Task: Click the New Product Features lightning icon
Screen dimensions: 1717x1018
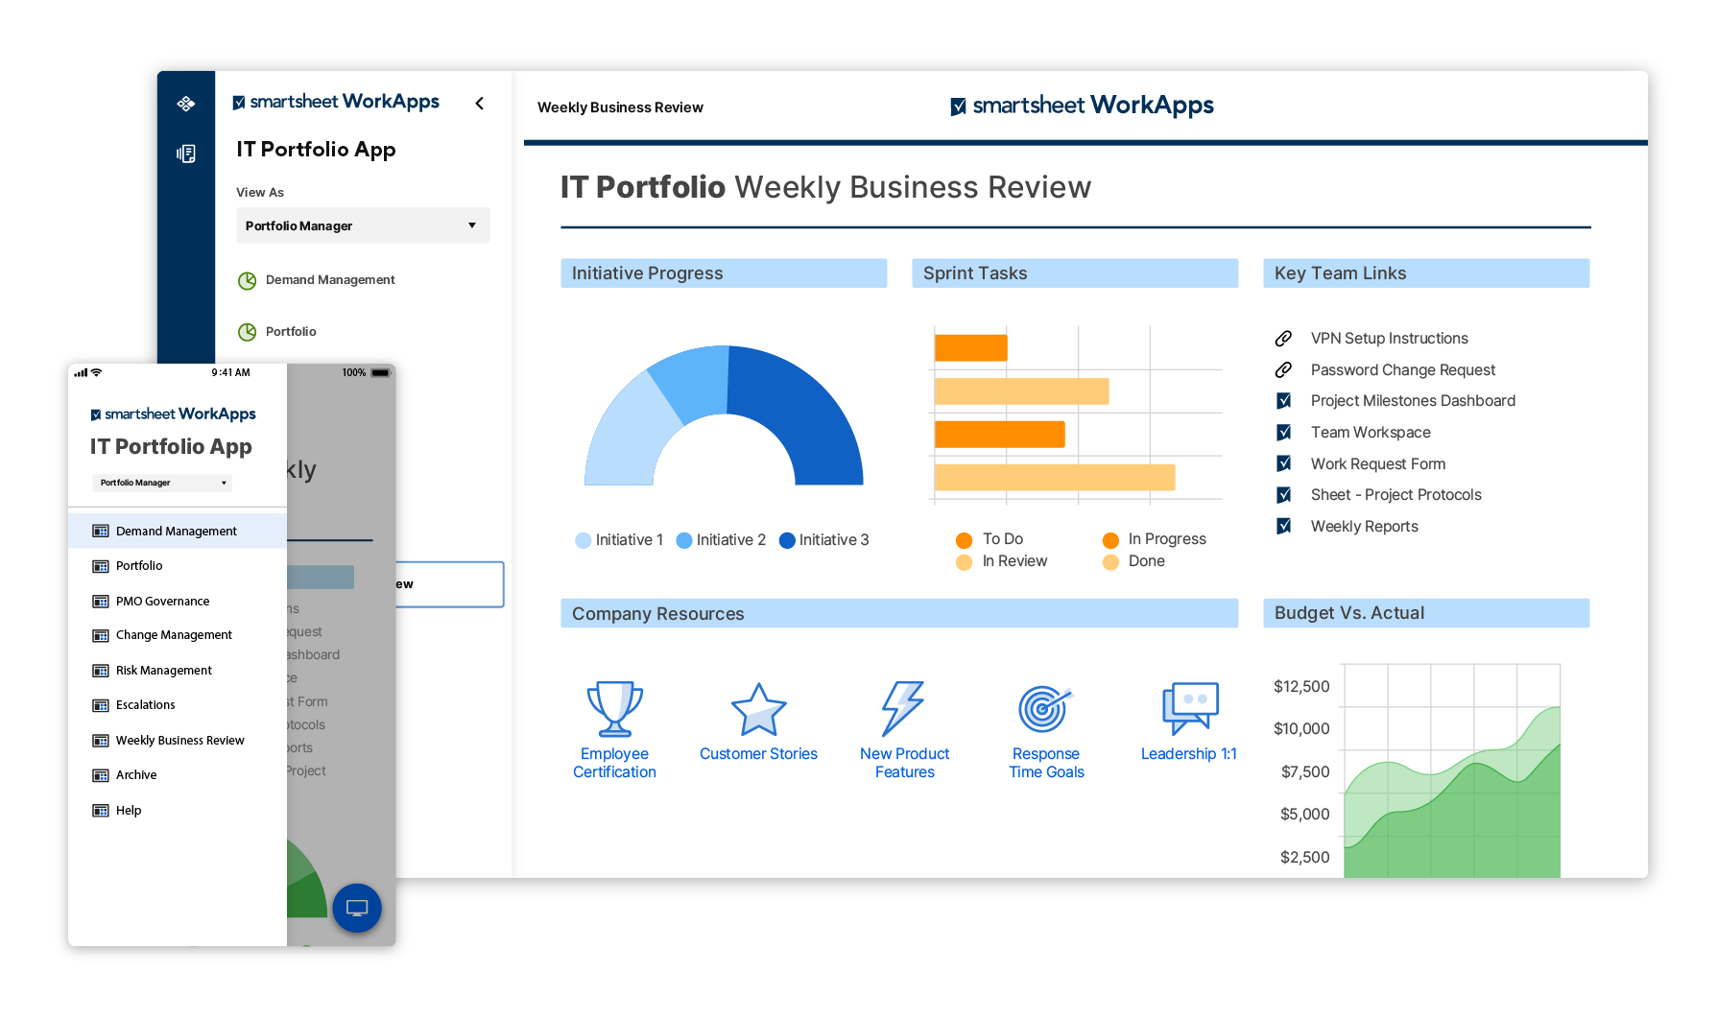Action: tap(903, 708)
